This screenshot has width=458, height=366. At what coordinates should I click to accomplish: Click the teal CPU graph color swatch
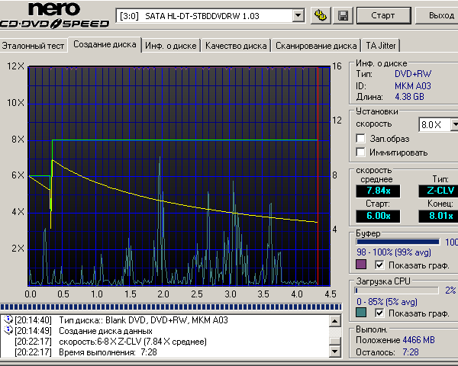tap(361, 313)
